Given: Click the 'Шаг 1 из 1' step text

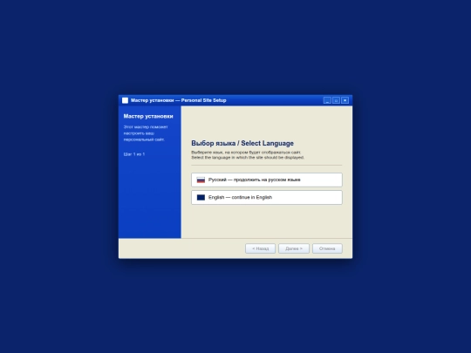Looking at the screenshot, I should click(x=134, y=154).
